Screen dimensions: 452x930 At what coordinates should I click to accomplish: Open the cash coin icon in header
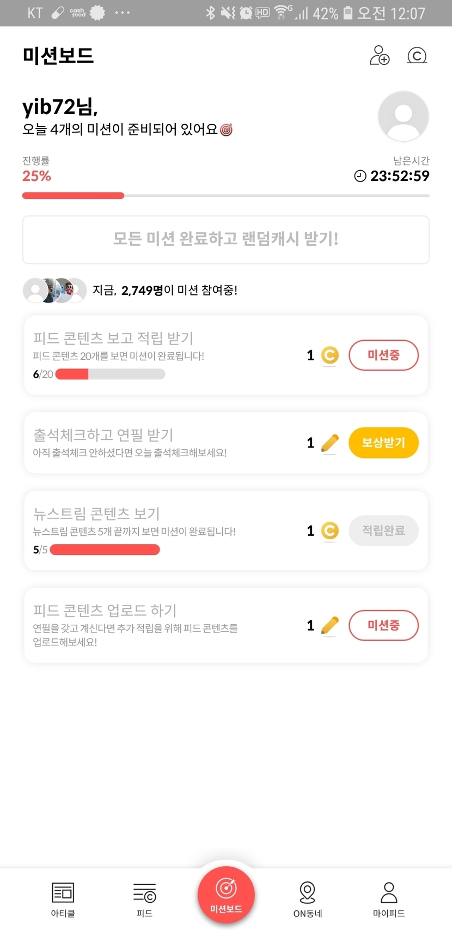click(x=417, y=56)
